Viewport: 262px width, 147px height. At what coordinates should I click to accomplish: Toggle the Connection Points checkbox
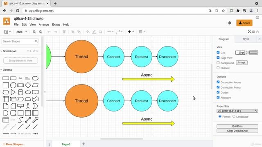tap(218, 87)
